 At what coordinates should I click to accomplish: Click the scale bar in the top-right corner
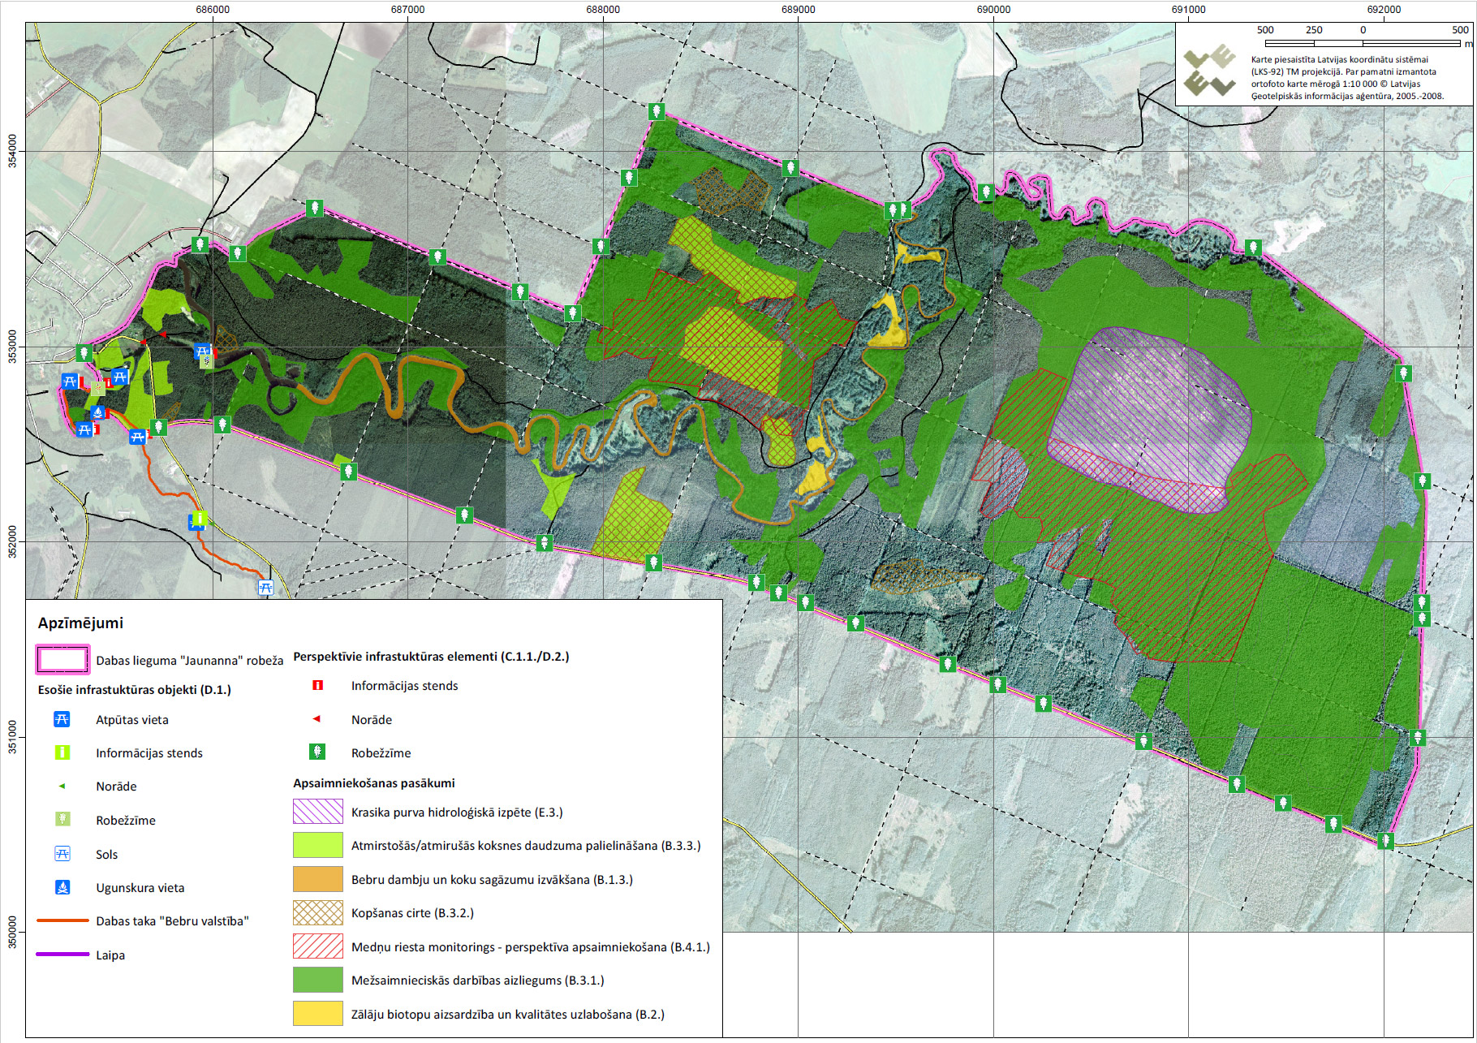(1363, 43)
